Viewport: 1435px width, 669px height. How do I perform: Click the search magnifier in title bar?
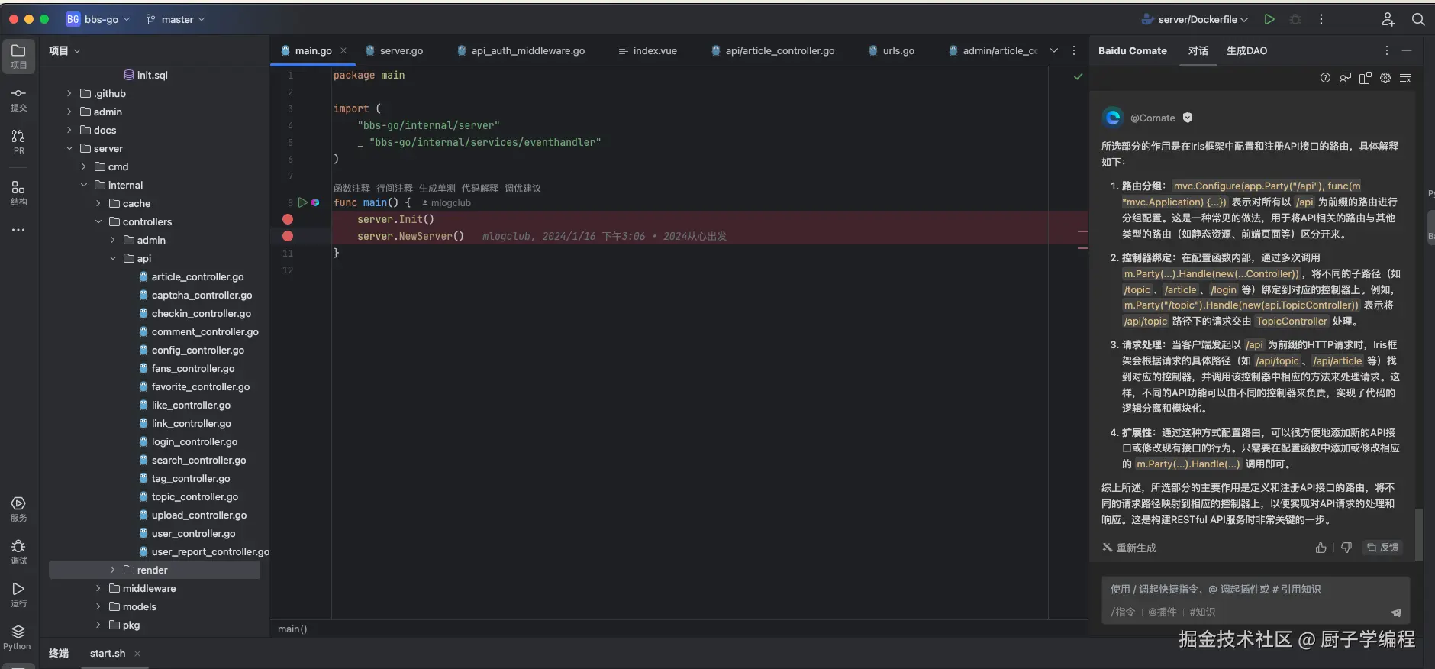(1418, 19)
